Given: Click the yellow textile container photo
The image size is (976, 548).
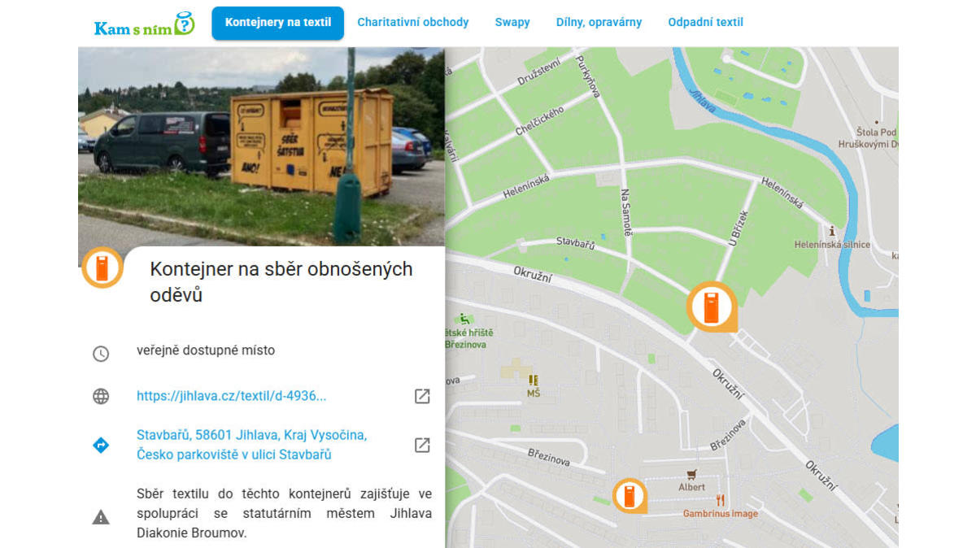Looking at the screenshot, I should coord(260,146).
